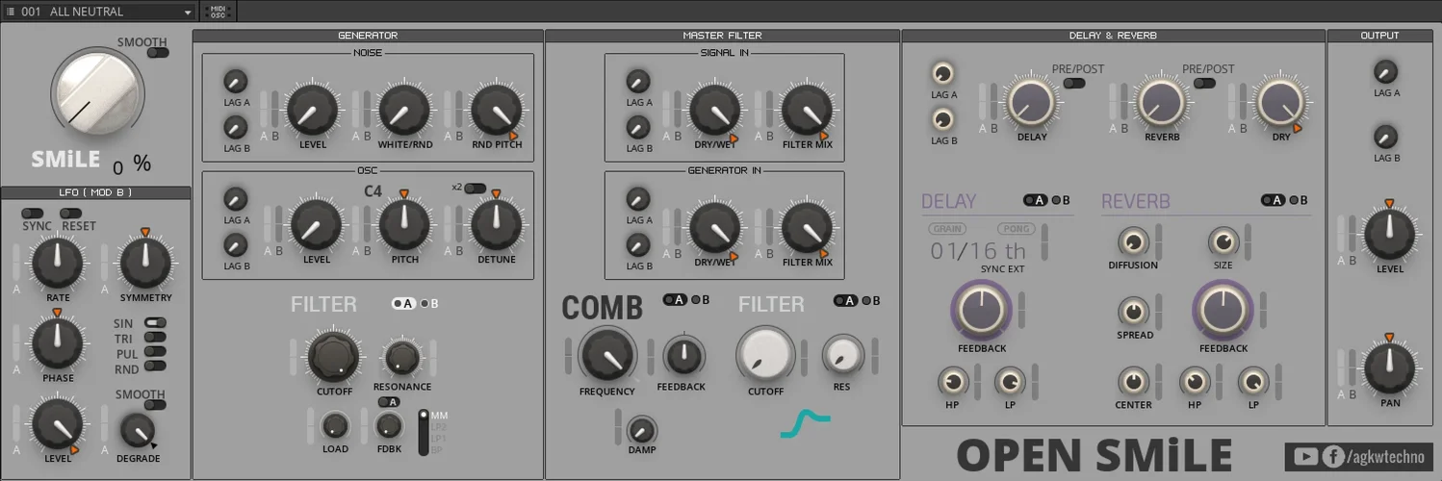Select the SIN LFO waveform switch
1442x481 pixels.
(155, 323)
